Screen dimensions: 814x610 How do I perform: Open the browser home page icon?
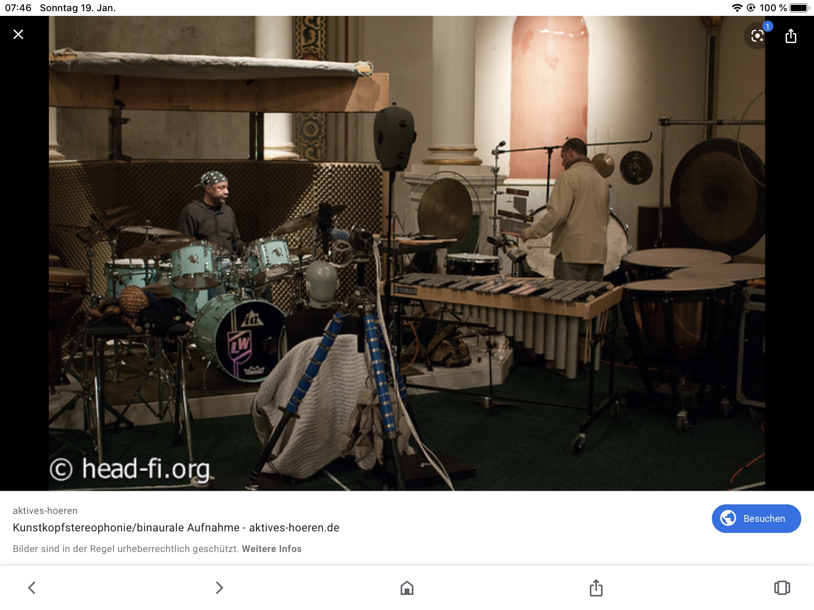[407, 588]
